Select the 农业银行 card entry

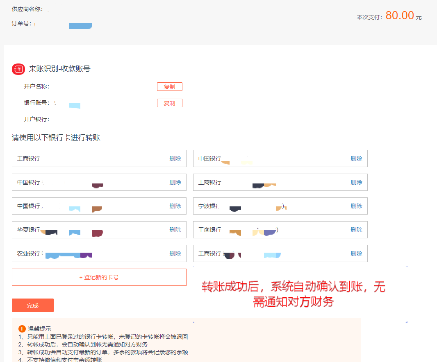click(x=82, y=253)
